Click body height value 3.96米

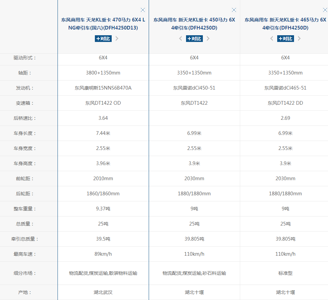pos(103,163)
